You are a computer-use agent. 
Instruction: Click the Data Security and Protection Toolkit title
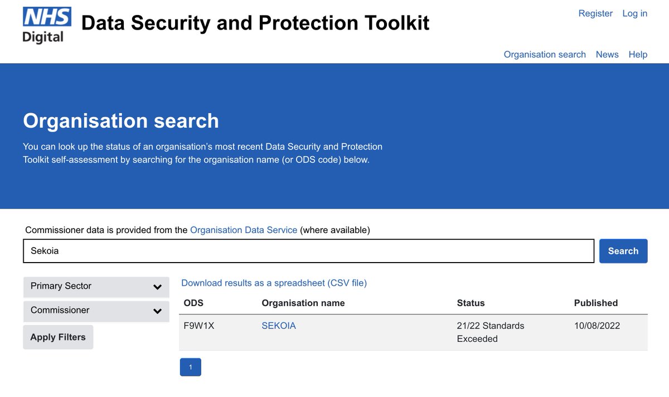click(255, 23)
